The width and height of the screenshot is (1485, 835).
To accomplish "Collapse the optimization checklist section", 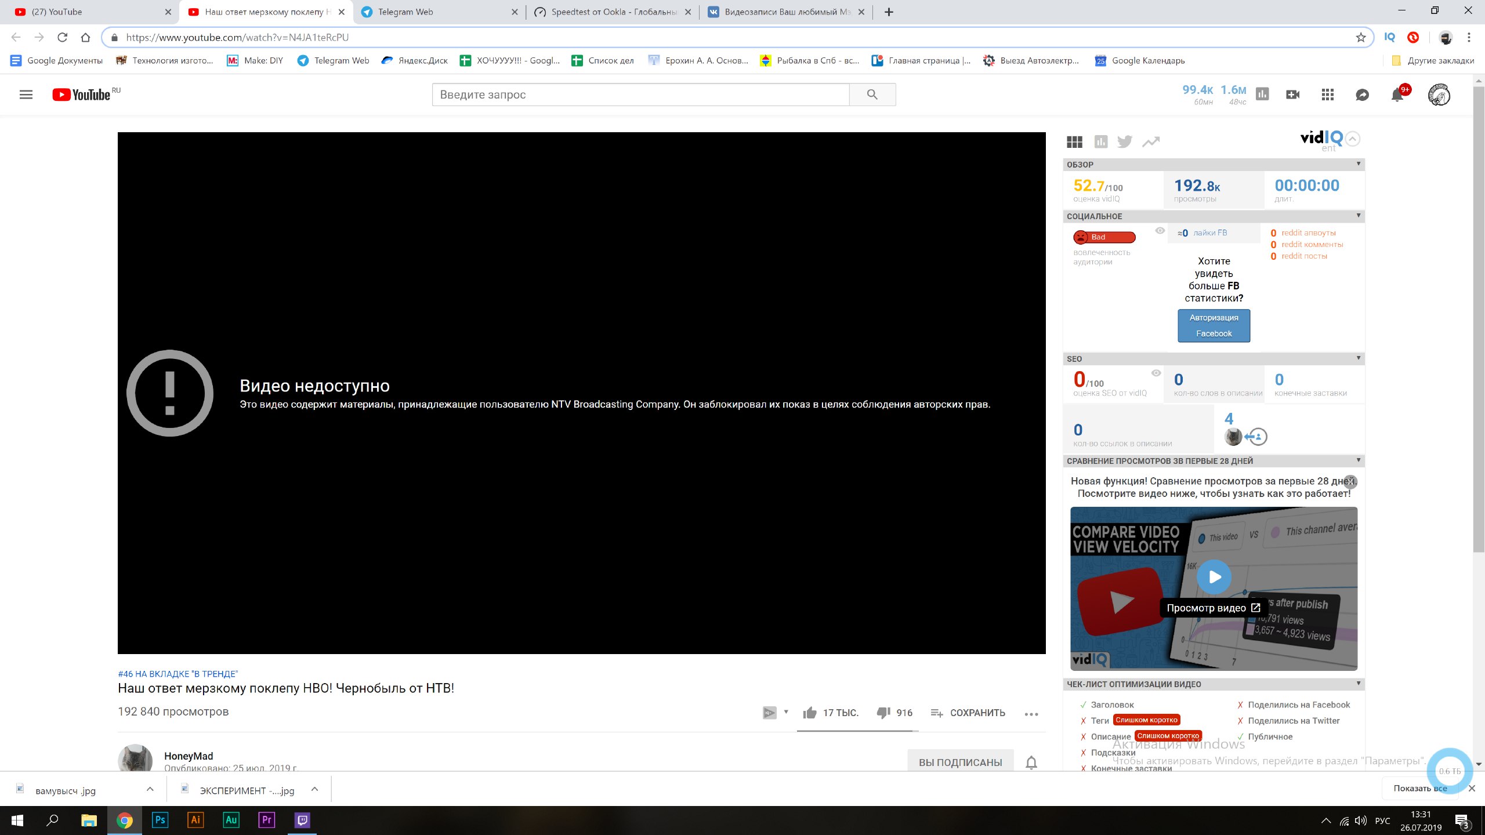I will [1358, 684].
